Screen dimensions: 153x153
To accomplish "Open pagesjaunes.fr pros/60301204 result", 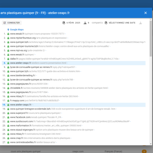I will (29, 84).
